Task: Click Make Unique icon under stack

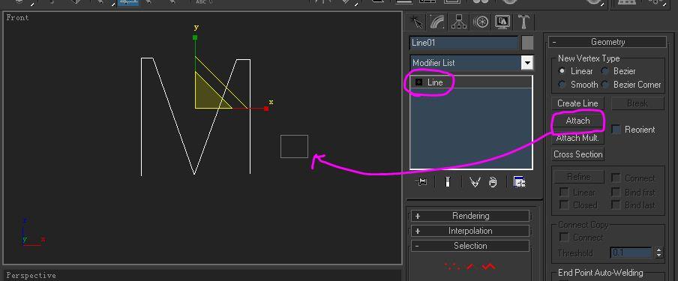Action: [475, 182]
